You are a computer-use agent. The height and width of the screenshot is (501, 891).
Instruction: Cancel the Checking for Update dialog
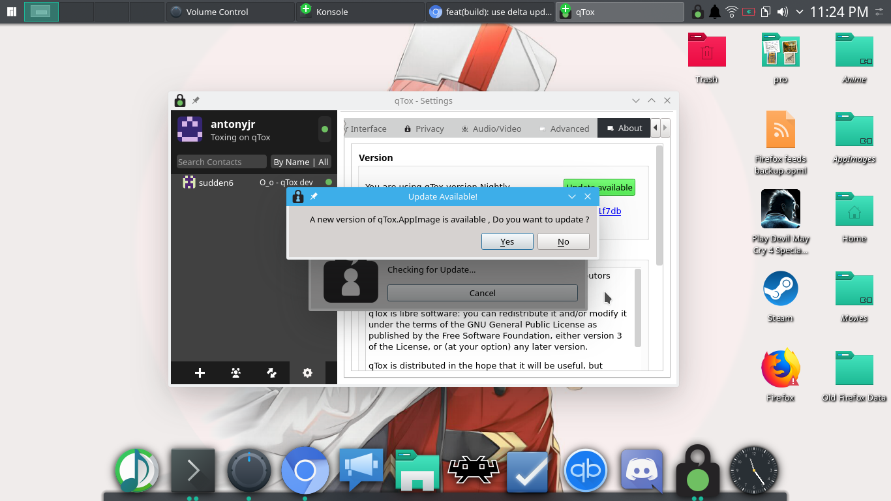pos(483,293)
